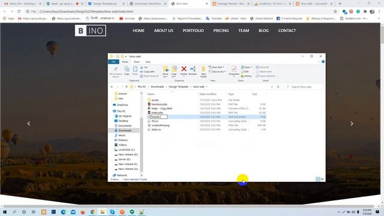Open the Windows Start button
This screenshot has width=384, height=216.
[4, 212]
